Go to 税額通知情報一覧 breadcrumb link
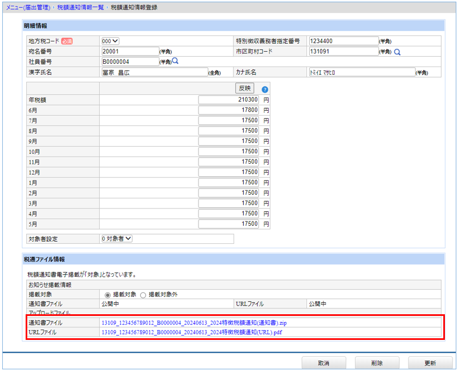 [x=81, y=8]
